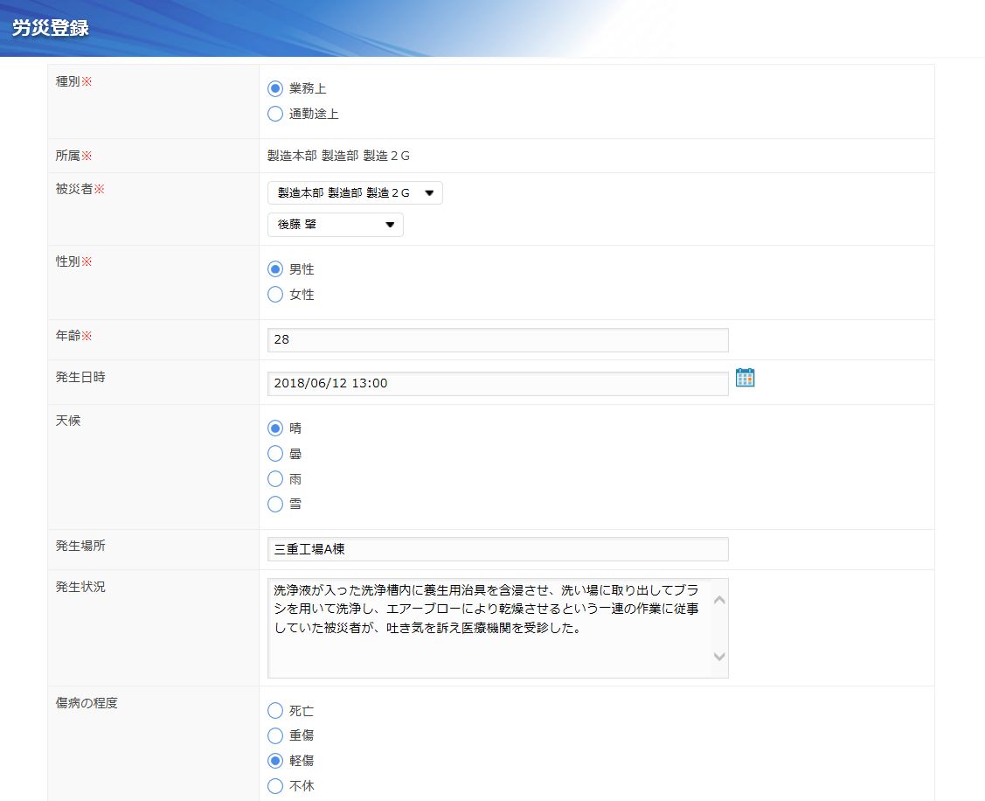The height and width of the screenshot is (801, 985).
Task: Select the 業務上 radio option
Action: click(275, 88)
